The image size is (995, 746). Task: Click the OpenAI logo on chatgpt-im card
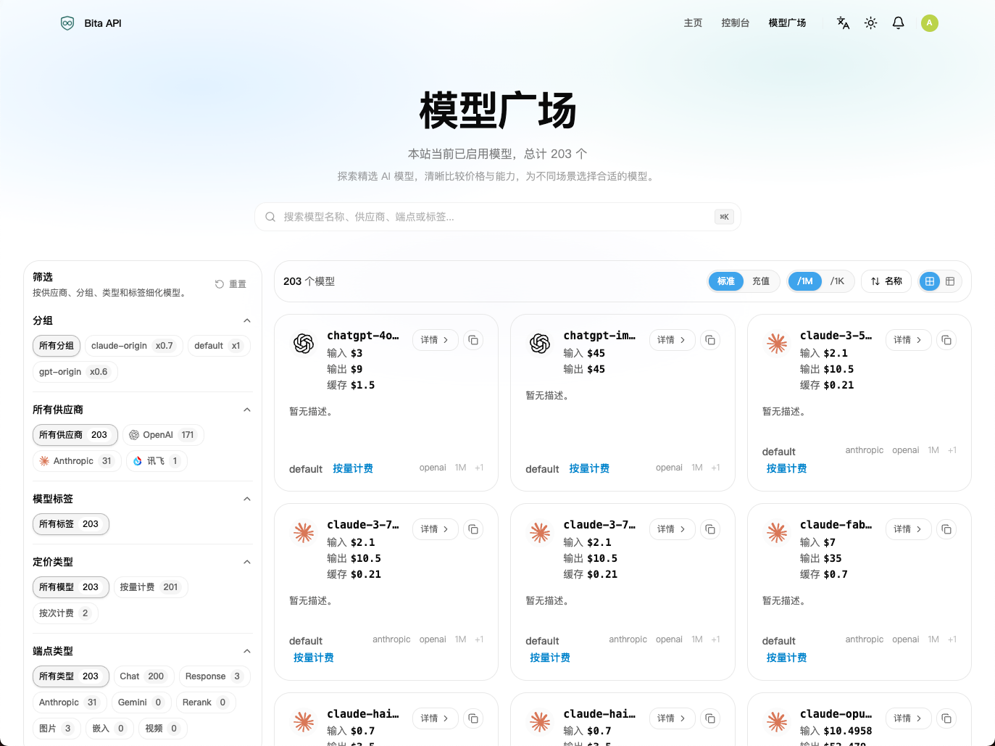click(x=540, y=343)
